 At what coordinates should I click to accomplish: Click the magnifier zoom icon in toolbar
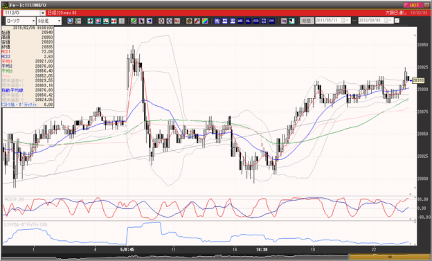point(70,21)
